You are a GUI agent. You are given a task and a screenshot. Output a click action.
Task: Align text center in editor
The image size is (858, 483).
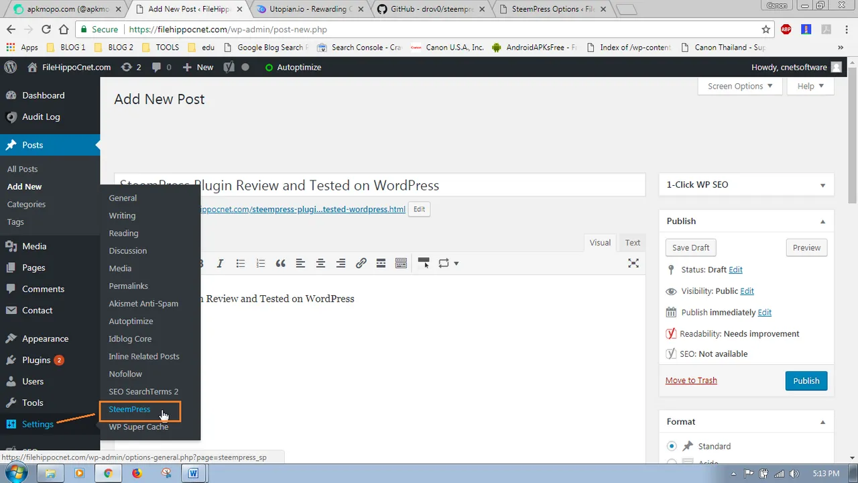pyautogui.click(x=320, y=264)
